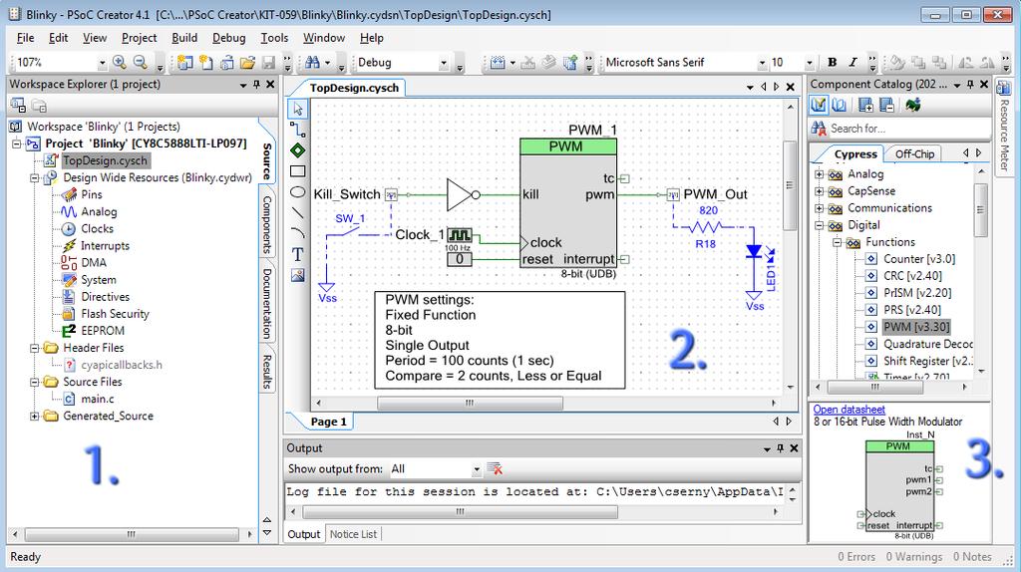Click the green update components icon
Image resolution: width=1021 pixels, height=572 pixels.
click(913, 105)
